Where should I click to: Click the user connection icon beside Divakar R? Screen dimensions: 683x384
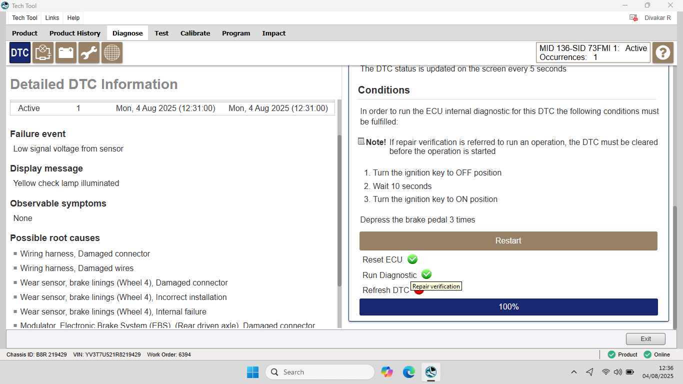click(633, 17)
